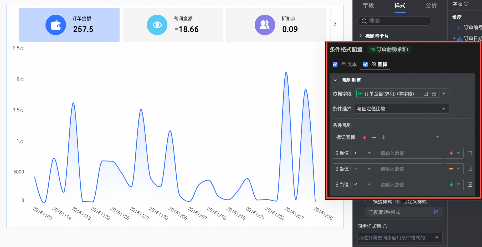Remove the first rule with minus icon
482x247 pixels.
[470, 153]
